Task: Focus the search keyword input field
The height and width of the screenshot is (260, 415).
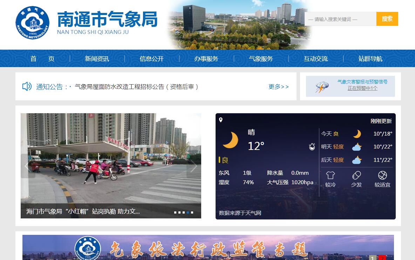Action: (340, 19)
